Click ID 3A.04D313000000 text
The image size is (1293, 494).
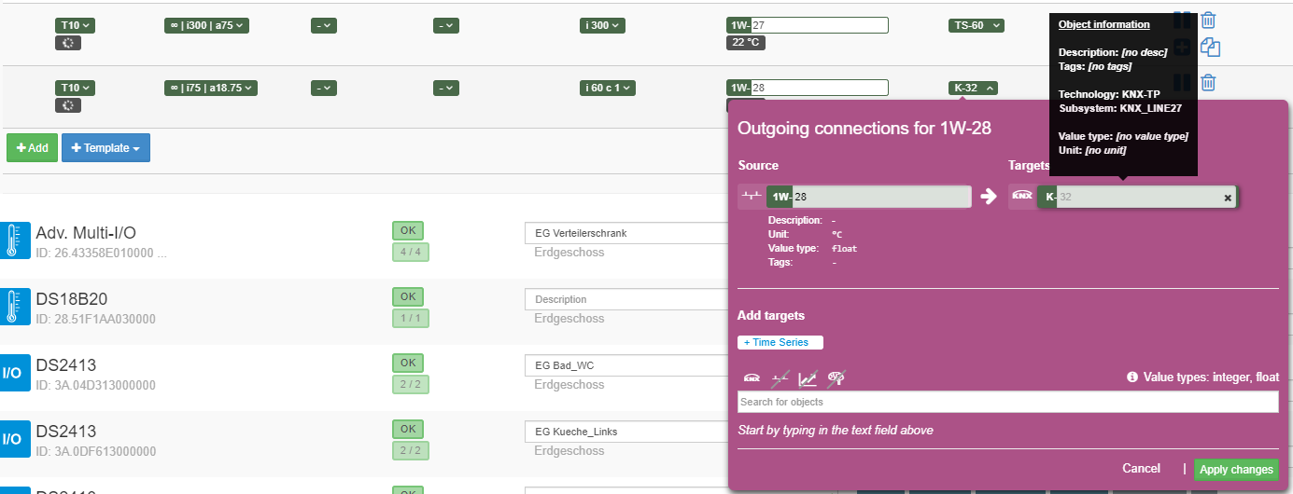click(95, 385)
